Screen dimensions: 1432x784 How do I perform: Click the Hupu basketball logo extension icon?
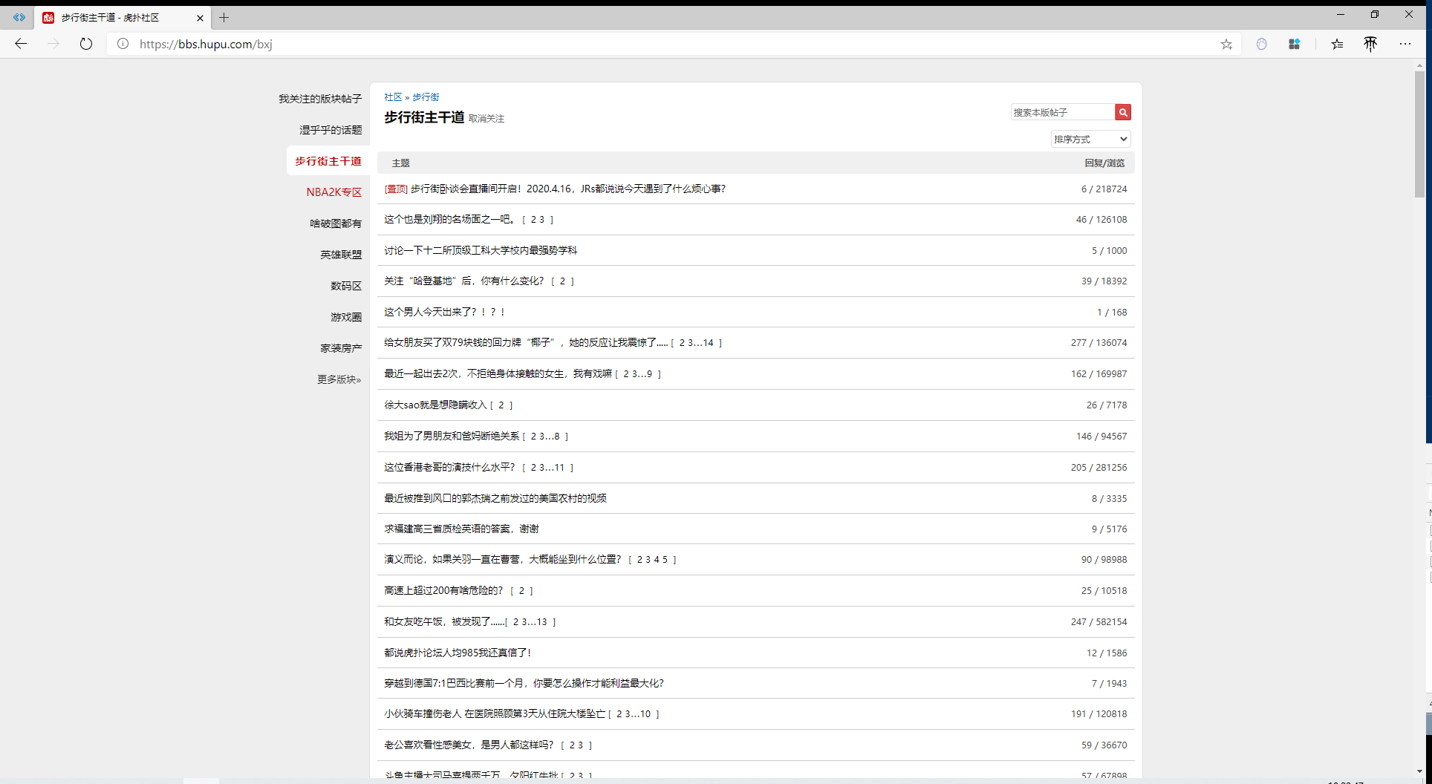(1371, 44)
